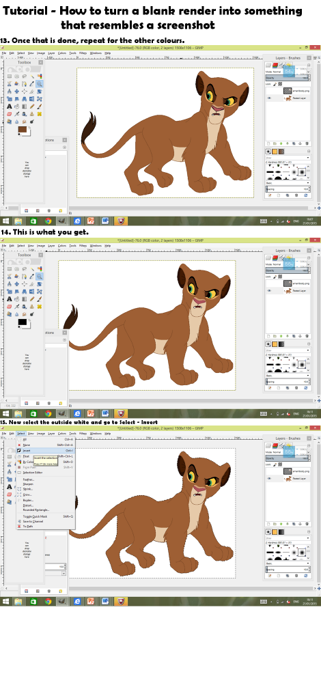Select the amaniboty.png layer thumbnail in step 13

[x=288, y=91]
